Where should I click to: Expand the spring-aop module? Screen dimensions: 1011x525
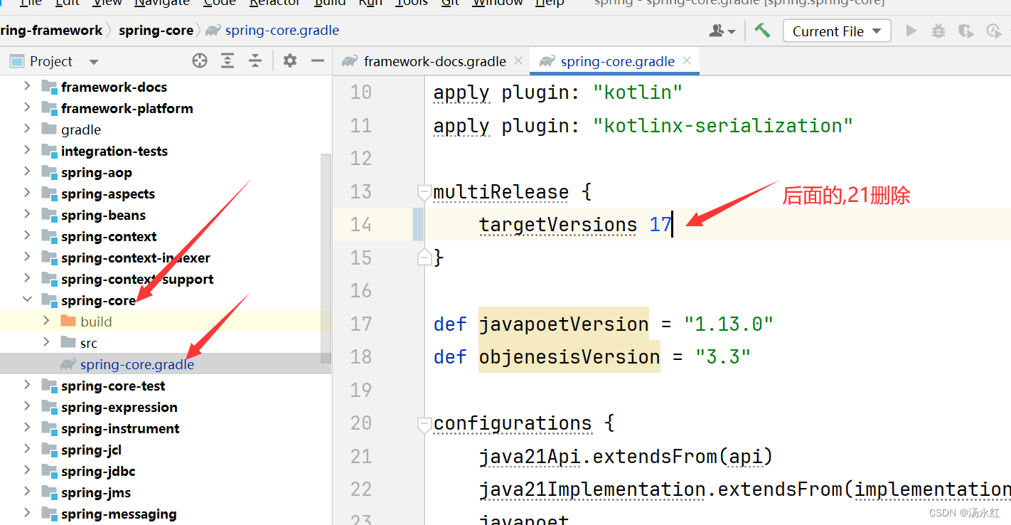point(27,172)
